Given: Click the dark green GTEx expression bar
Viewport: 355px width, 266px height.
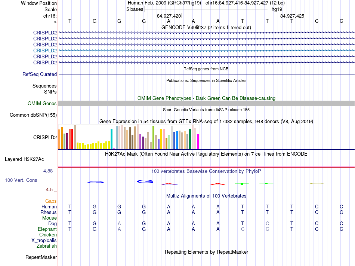Looking at the screenshot, I should (190, 138).
